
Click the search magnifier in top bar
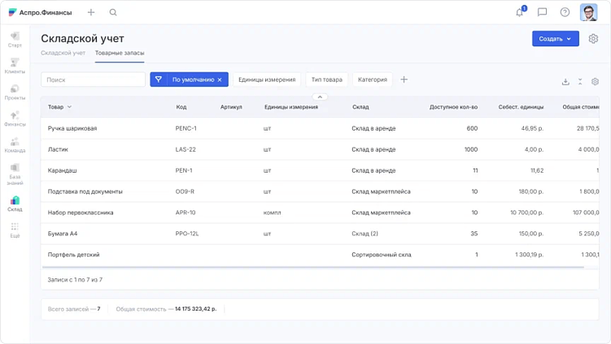[113, 12]
